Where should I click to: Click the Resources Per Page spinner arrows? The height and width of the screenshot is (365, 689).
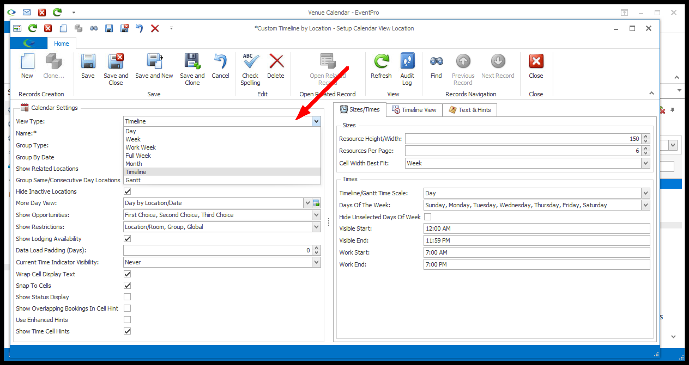click(646, 151)
